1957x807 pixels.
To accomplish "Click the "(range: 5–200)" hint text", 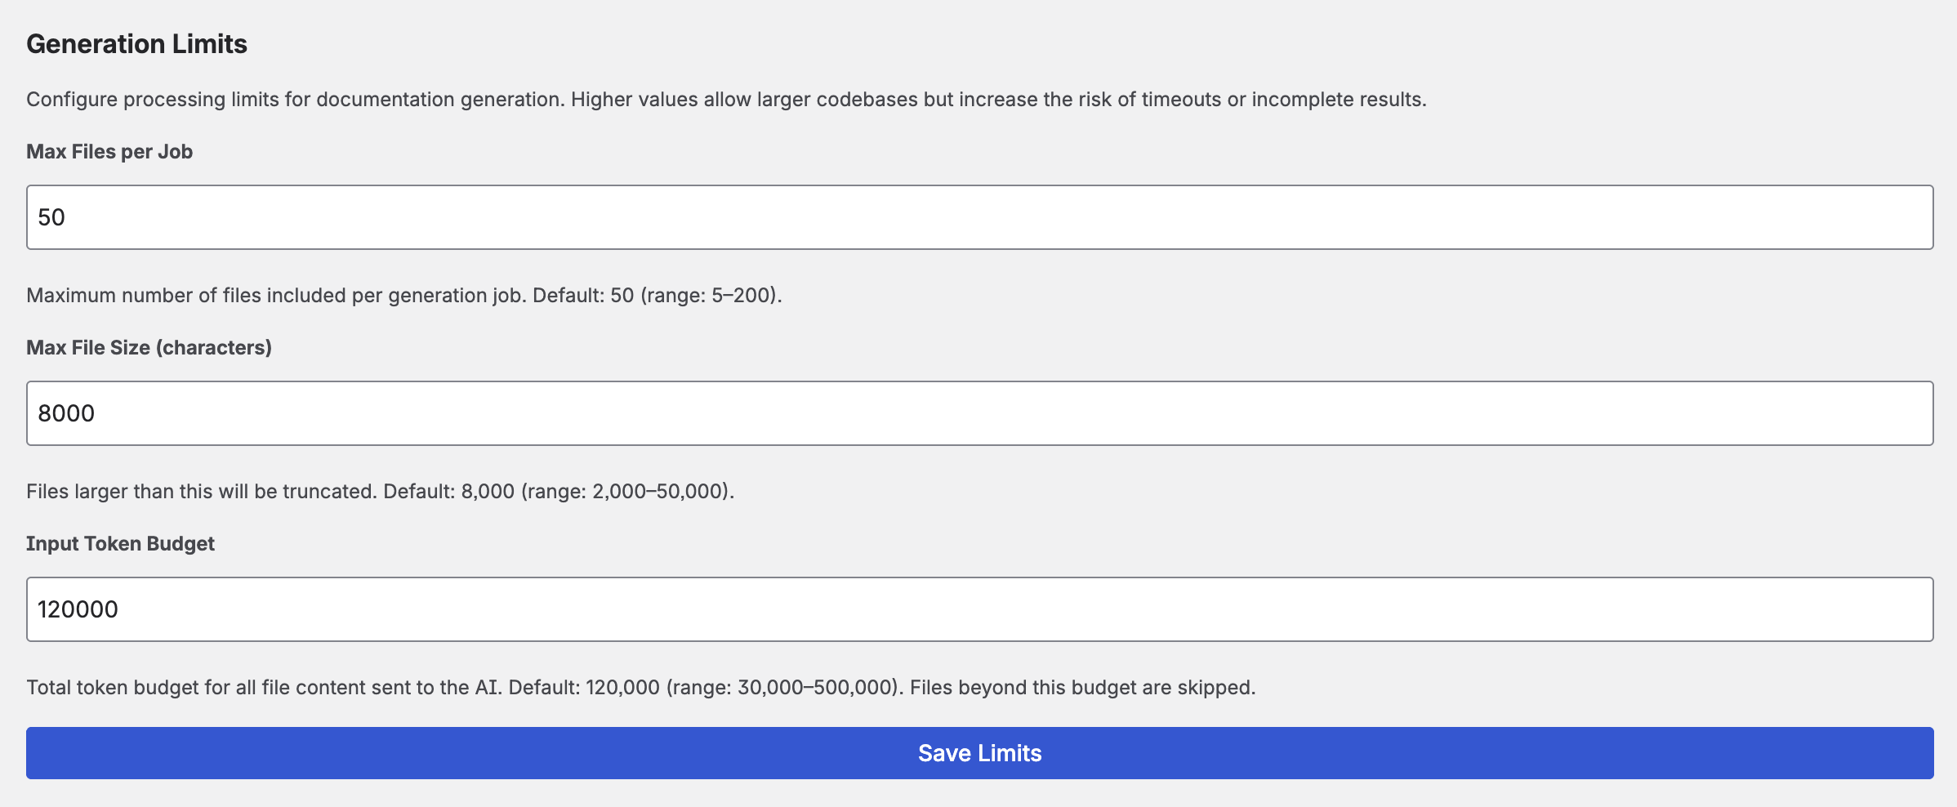I will click(711, 296).
